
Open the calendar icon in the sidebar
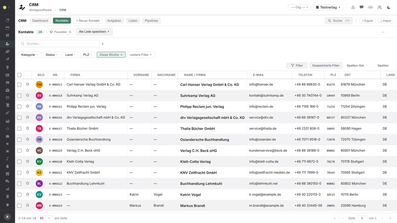click(7, 28)
